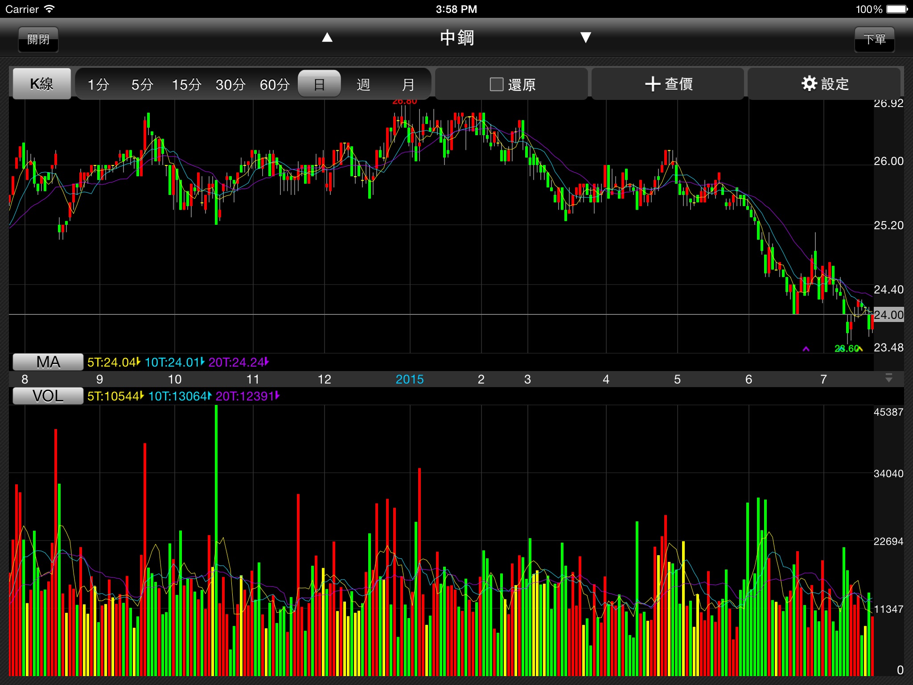Open the MA indicator selector

[48, 362]
